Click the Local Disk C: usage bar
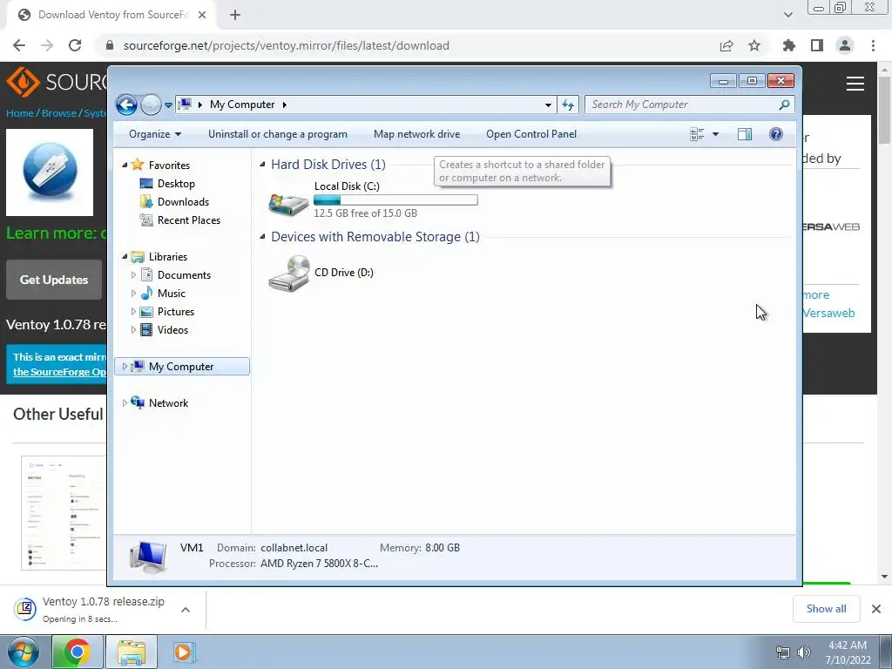The width and height of the screenshot is (892, 669). (x=396, y=199)
